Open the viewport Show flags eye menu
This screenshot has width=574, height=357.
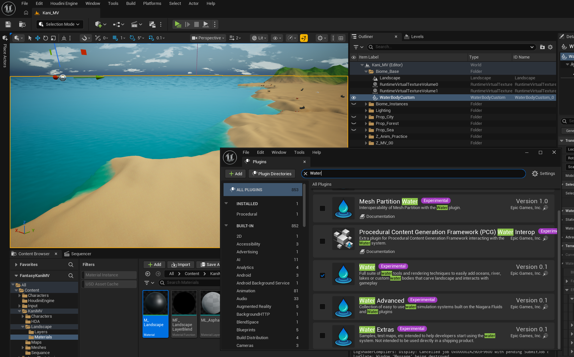277,38
